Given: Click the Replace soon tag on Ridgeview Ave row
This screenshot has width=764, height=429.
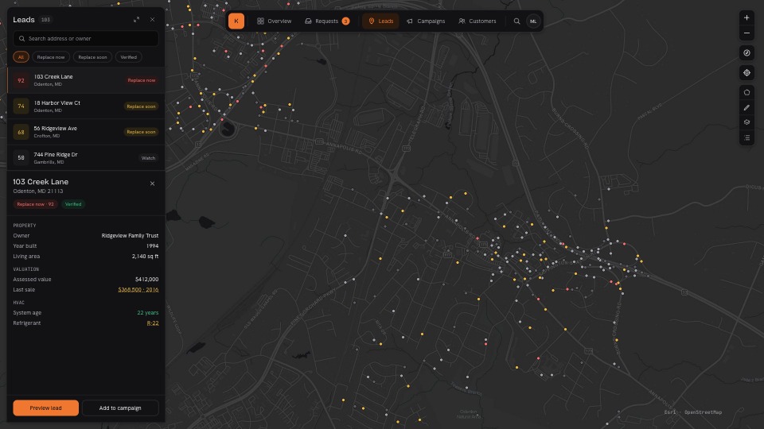Looking at the screenshot, I should pyautogui.click(x=141, y=132).
